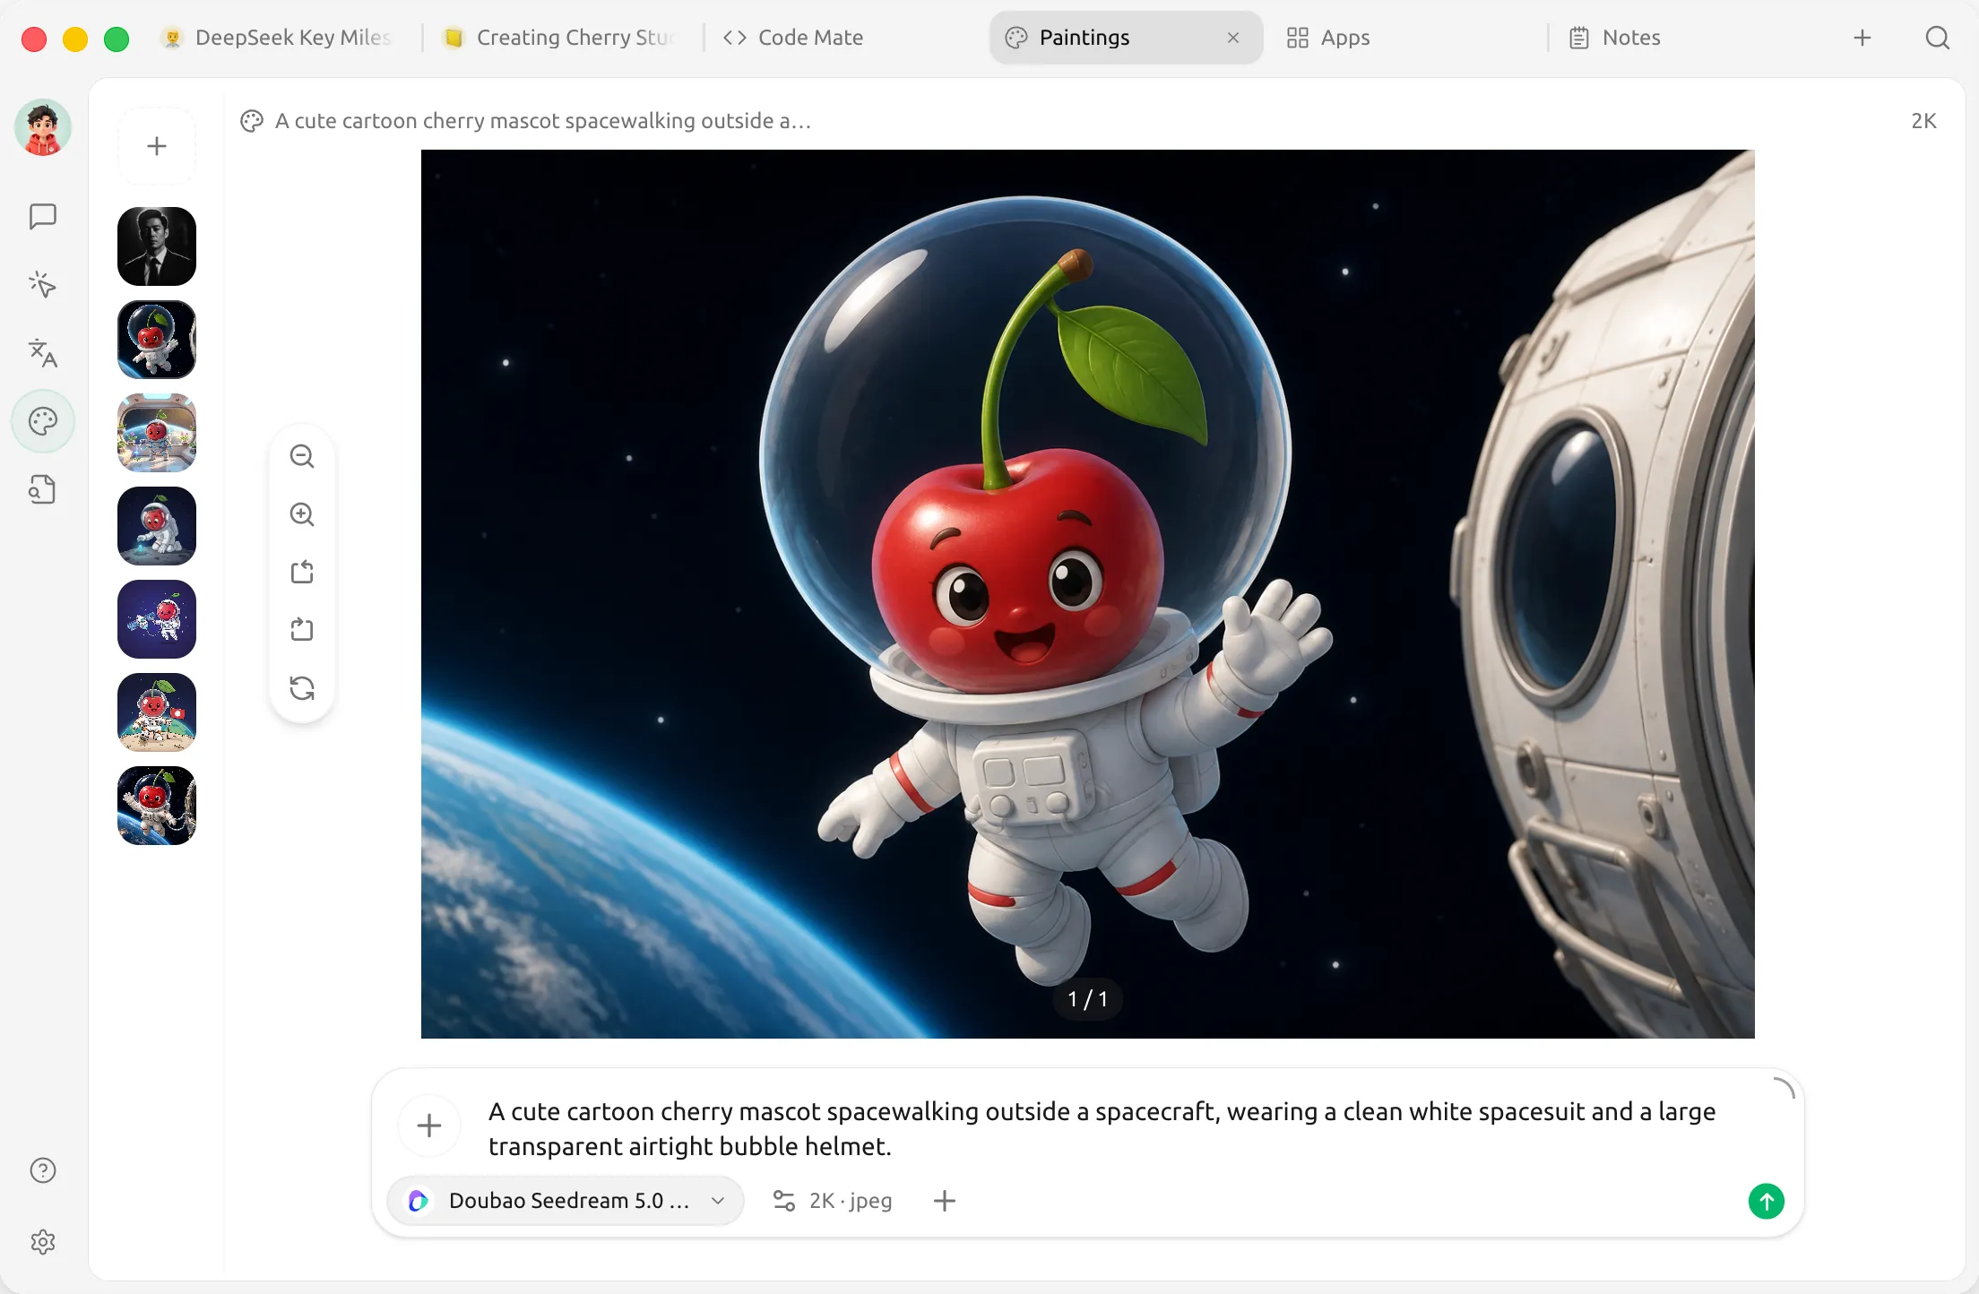Select the spacecraft interior cherry thumbnail
Viewport: 1979px width, 1294px height.
[157, 433]
